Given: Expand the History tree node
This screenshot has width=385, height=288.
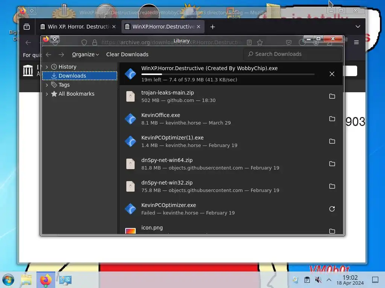Looking at the screenshot, I should (x=47, y=67).
